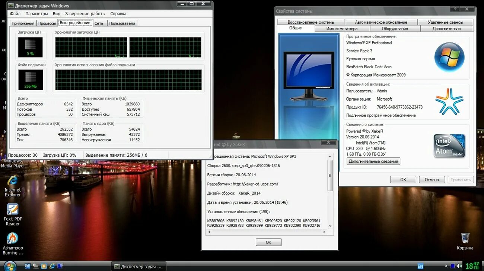The width and height of the screenshot is (484, 271).
Task: Click the scroll down arrow in info dialog
Action: pos(330,226)
